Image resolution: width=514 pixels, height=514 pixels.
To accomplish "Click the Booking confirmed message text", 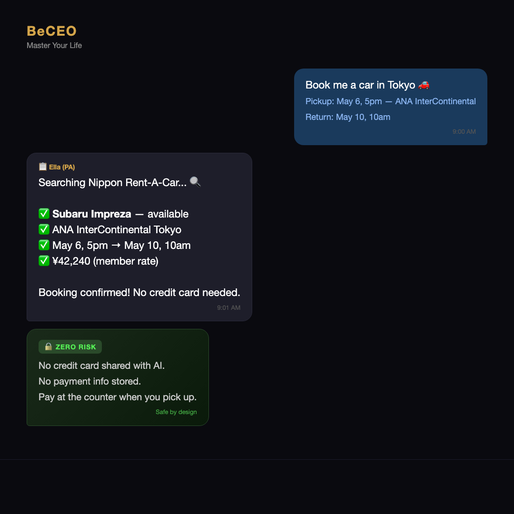I will (x=139, y=292).
